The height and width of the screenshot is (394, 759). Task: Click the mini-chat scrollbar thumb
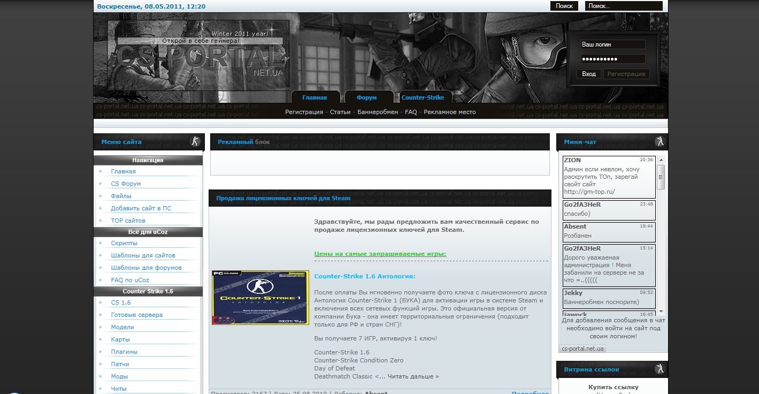661,177
